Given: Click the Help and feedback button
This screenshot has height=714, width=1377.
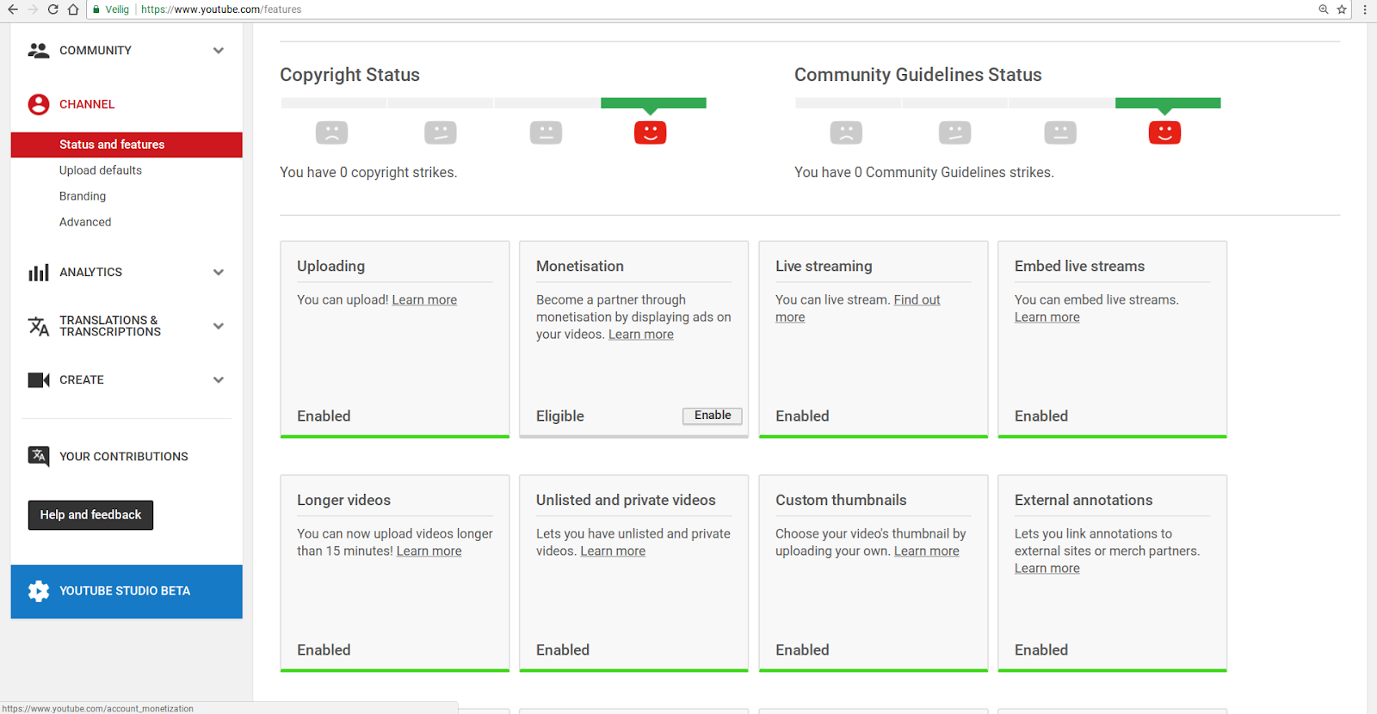Looking at the screenshot, I should coord(90,515).
